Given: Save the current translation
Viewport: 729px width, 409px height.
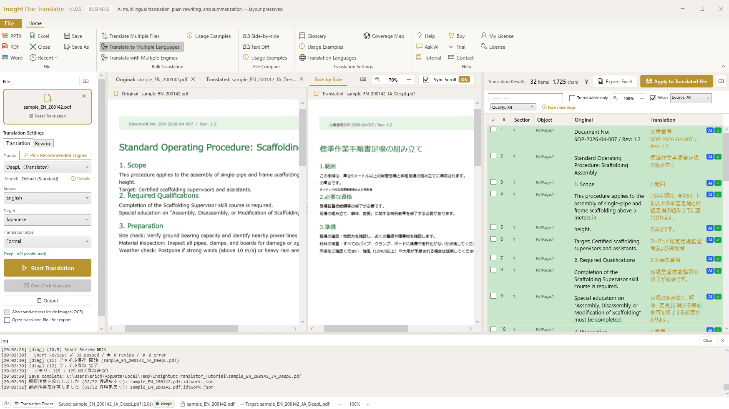Looking at the screenshot, I should (x=73, y=36).
